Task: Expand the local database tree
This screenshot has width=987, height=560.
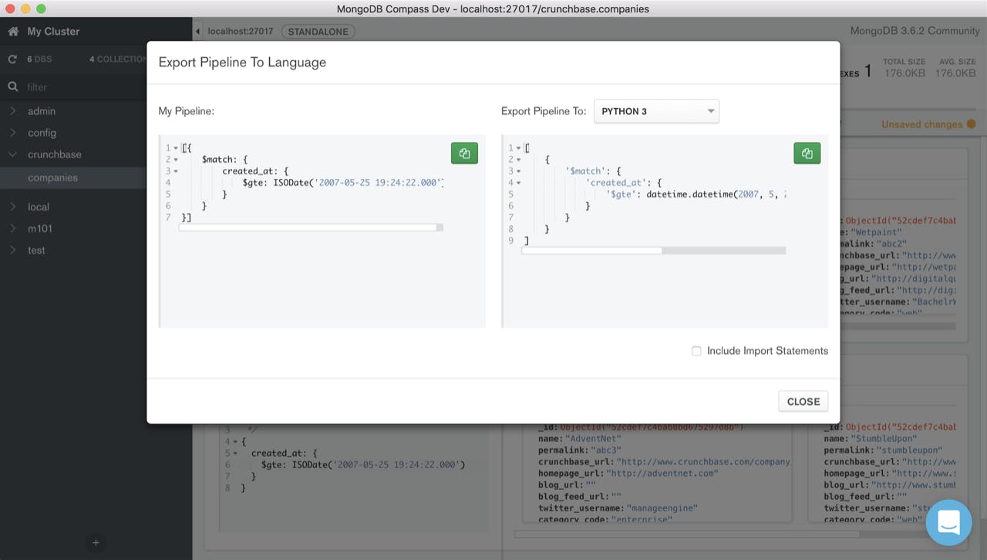Action: [x=12, y=207]
